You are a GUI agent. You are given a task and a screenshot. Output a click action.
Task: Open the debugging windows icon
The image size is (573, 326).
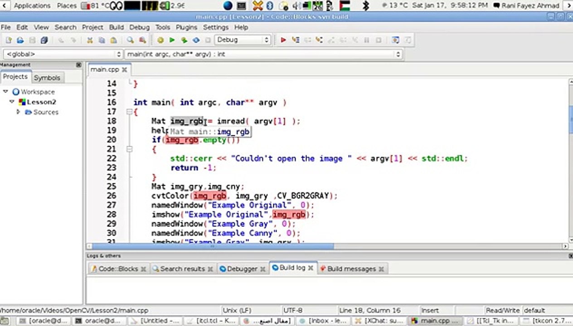(x=395, y=40)
